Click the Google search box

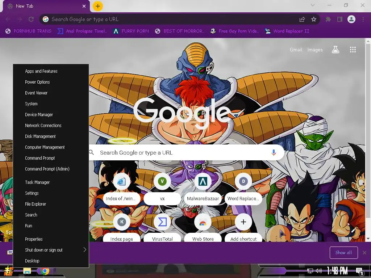pyautogui.click(x=187, y=153)
